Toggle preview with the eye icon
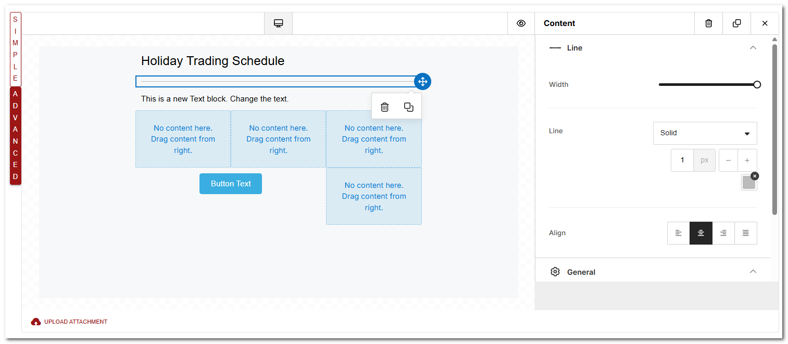This screenshot has width=788, height=344. coord(521,23)
